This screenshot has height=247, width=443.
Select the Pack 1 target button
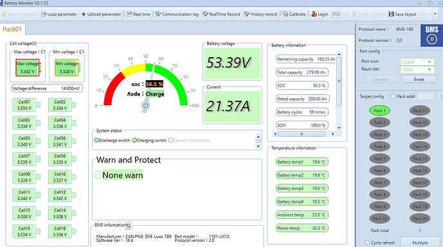379,110
